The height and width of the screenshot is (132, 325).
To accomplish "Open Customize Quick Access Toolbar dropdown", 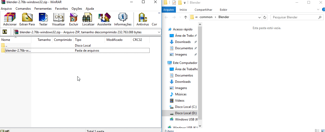I will 185,3.
